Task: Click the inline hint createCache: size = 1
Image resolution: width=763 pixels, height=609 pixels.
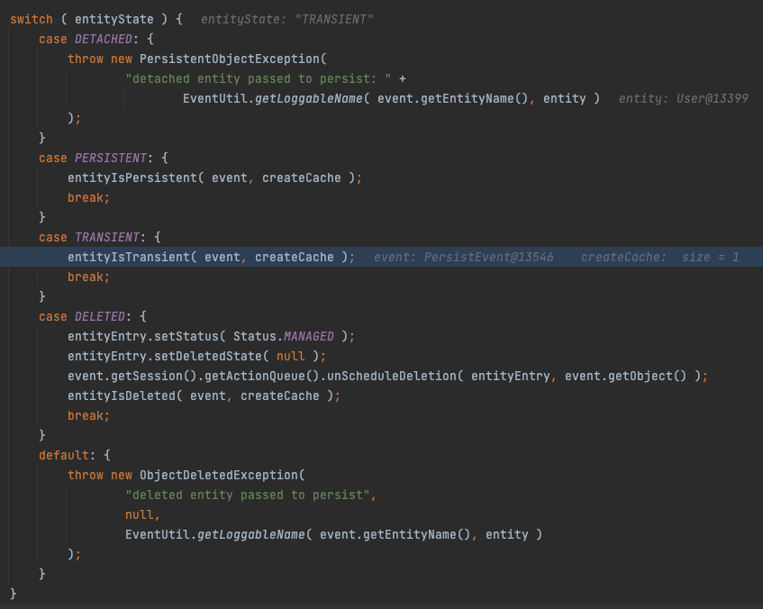Action: [x=659, y=257]
